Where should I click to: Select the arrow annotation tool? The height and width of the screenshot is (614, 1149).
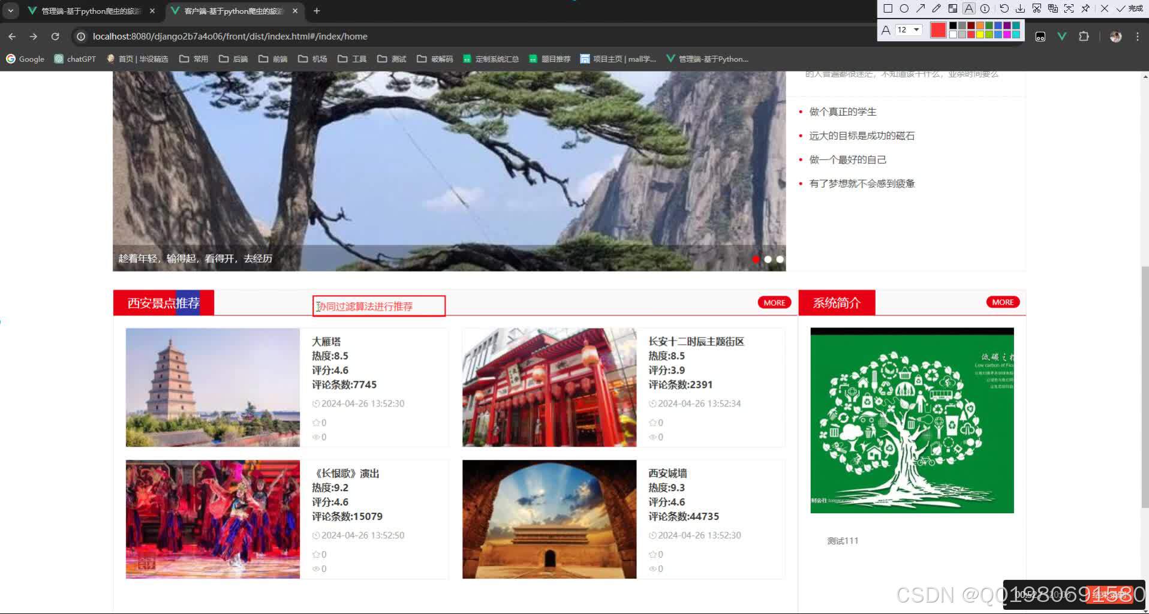pyautogui.click(x=921, y=8)
